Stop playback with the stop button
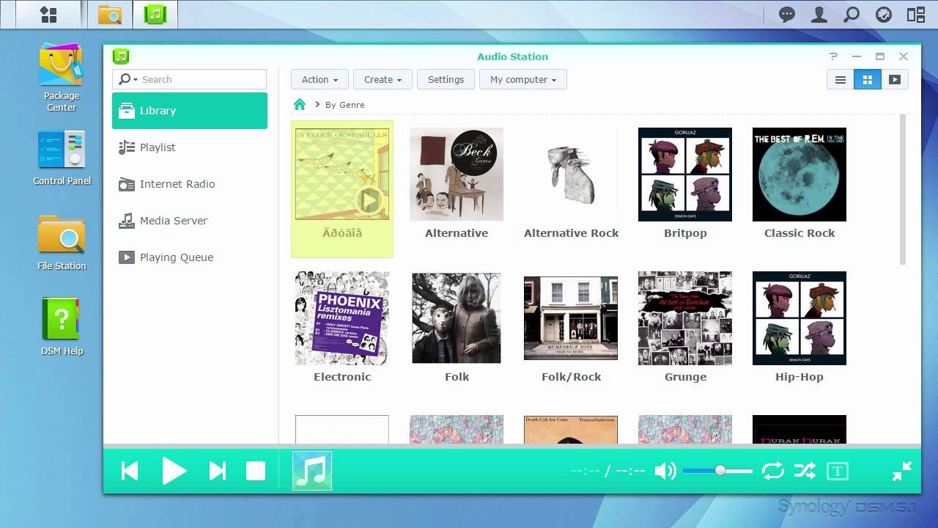 (256, 471)
